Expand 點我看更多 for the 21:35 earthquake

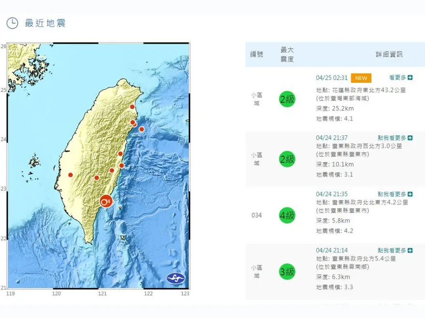(x=395, y=194)
